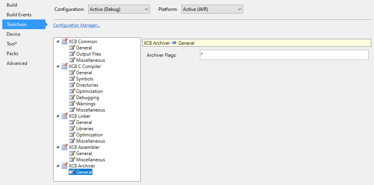Click the XC8 Assembler node icon
The height and width of the screenshot is (185, 374).
coord(64,147)
